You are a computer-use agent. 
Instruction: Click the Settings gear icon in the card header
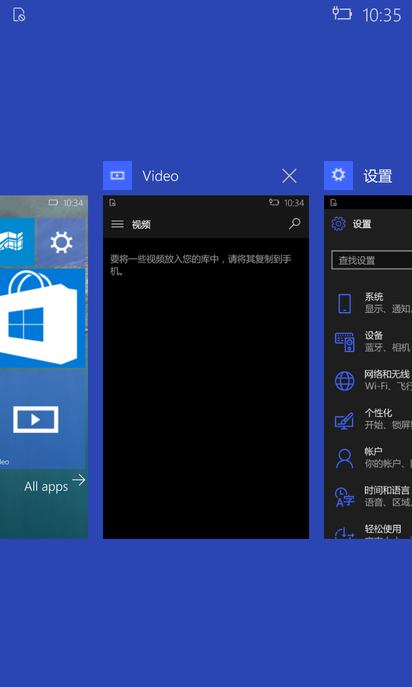[338, 176]
